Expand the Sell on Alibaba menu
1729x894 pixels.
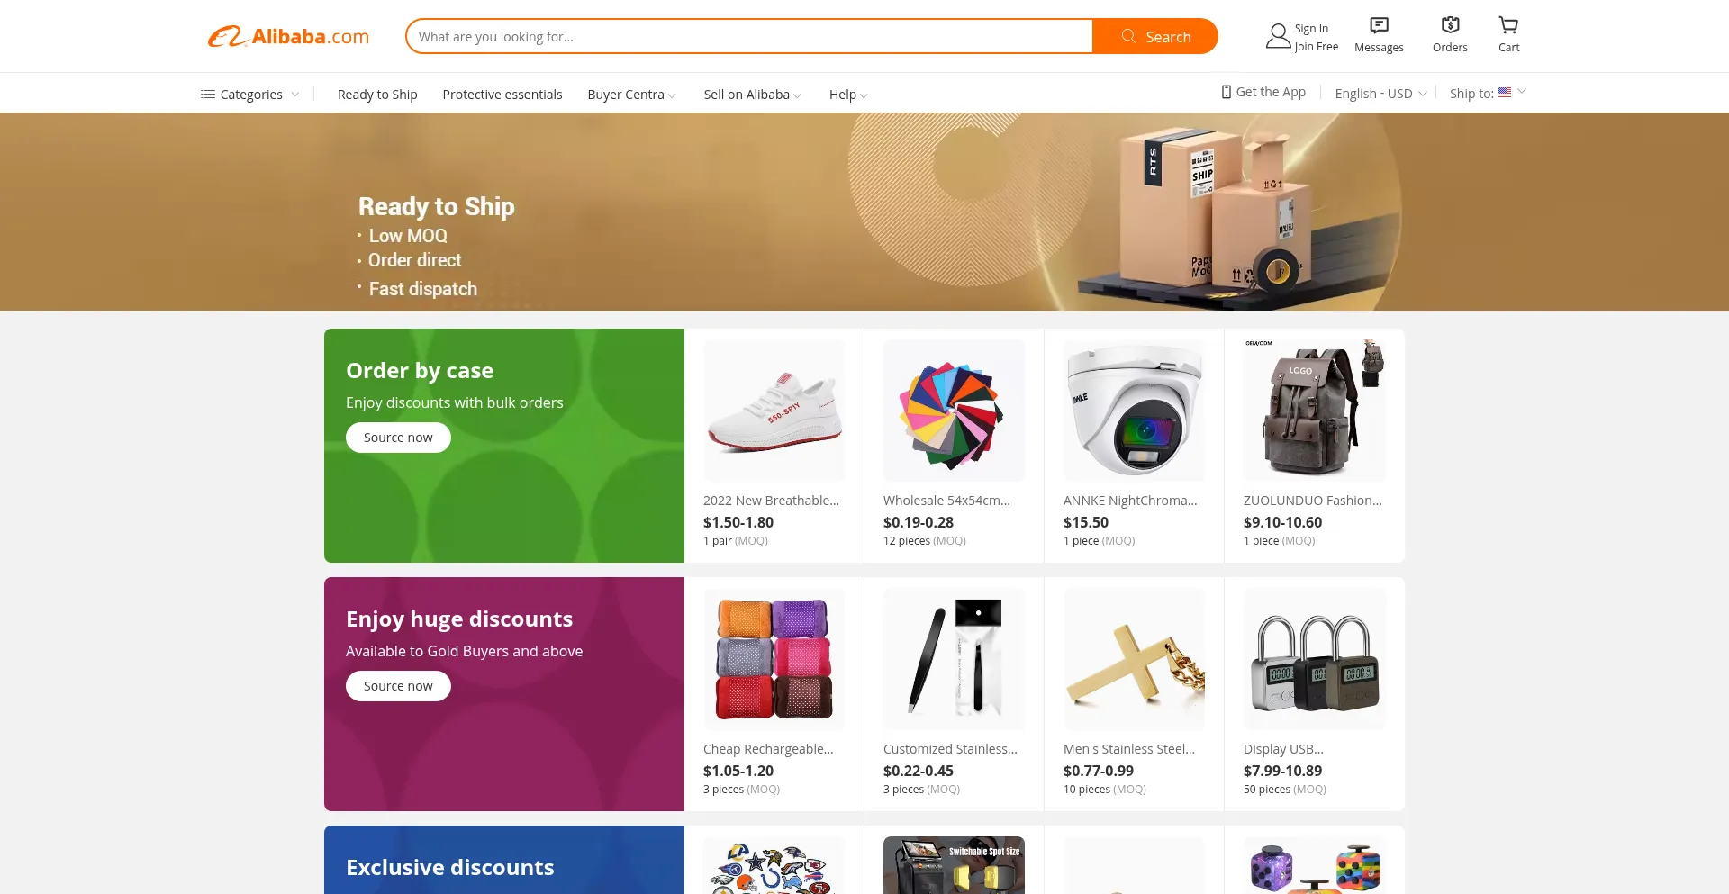coord(752,95)
